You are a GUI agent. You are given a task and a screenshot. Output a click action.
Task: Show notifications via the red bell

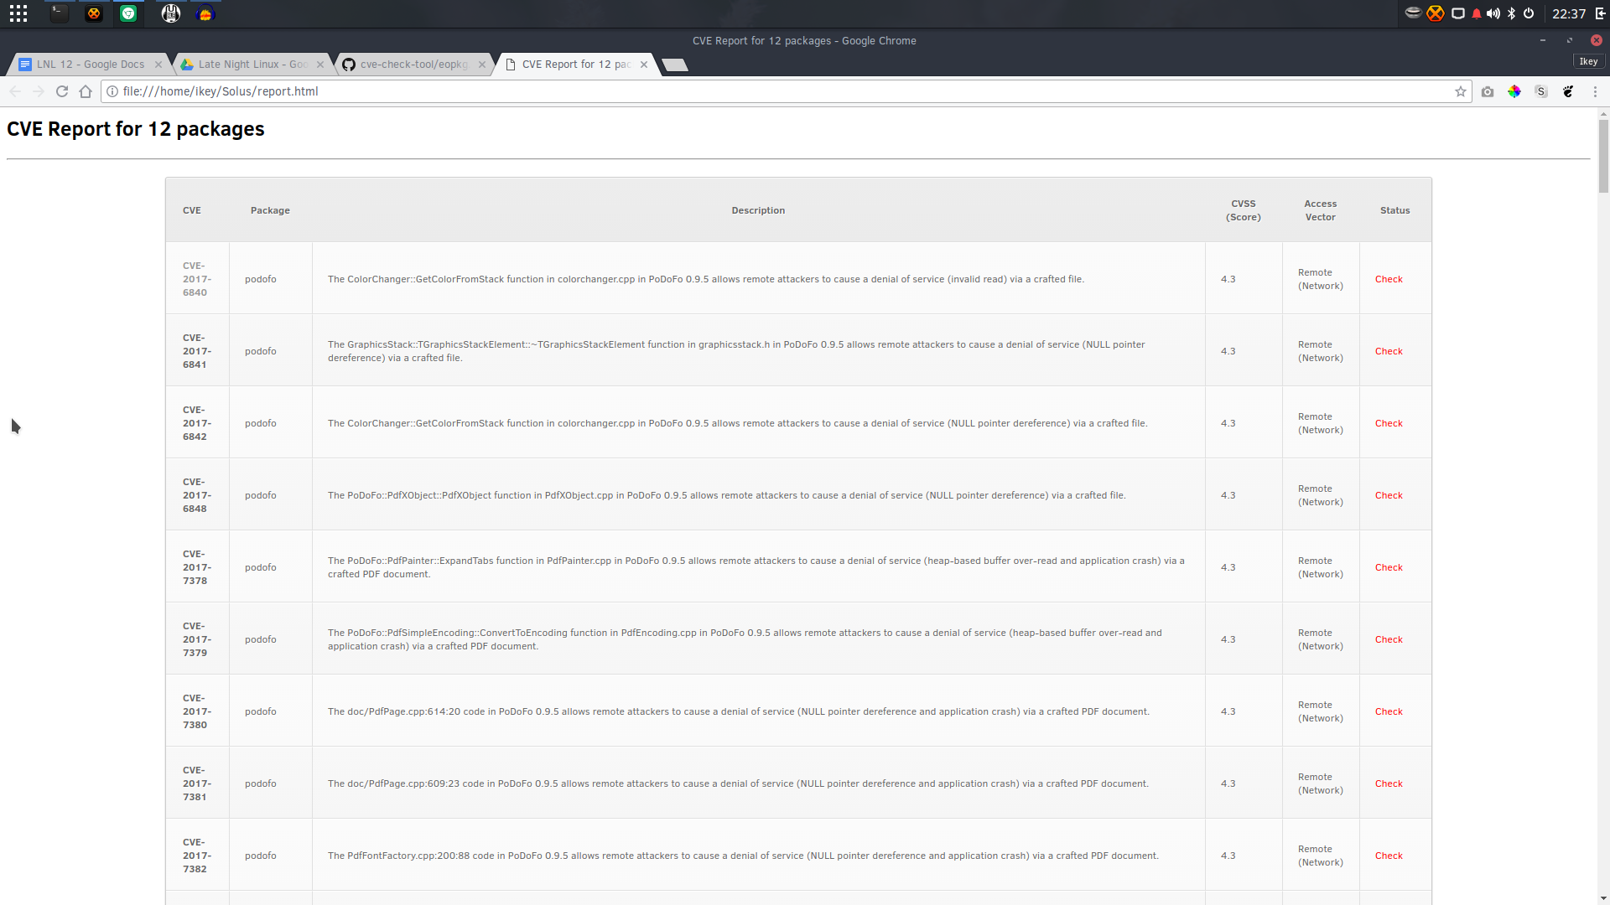coord(1477,13)
